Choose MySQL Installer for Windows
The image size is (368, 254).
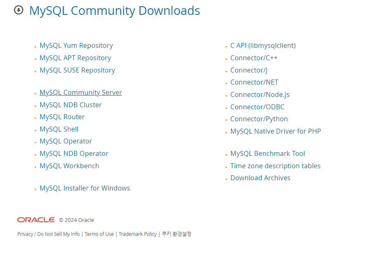(85, 188)
